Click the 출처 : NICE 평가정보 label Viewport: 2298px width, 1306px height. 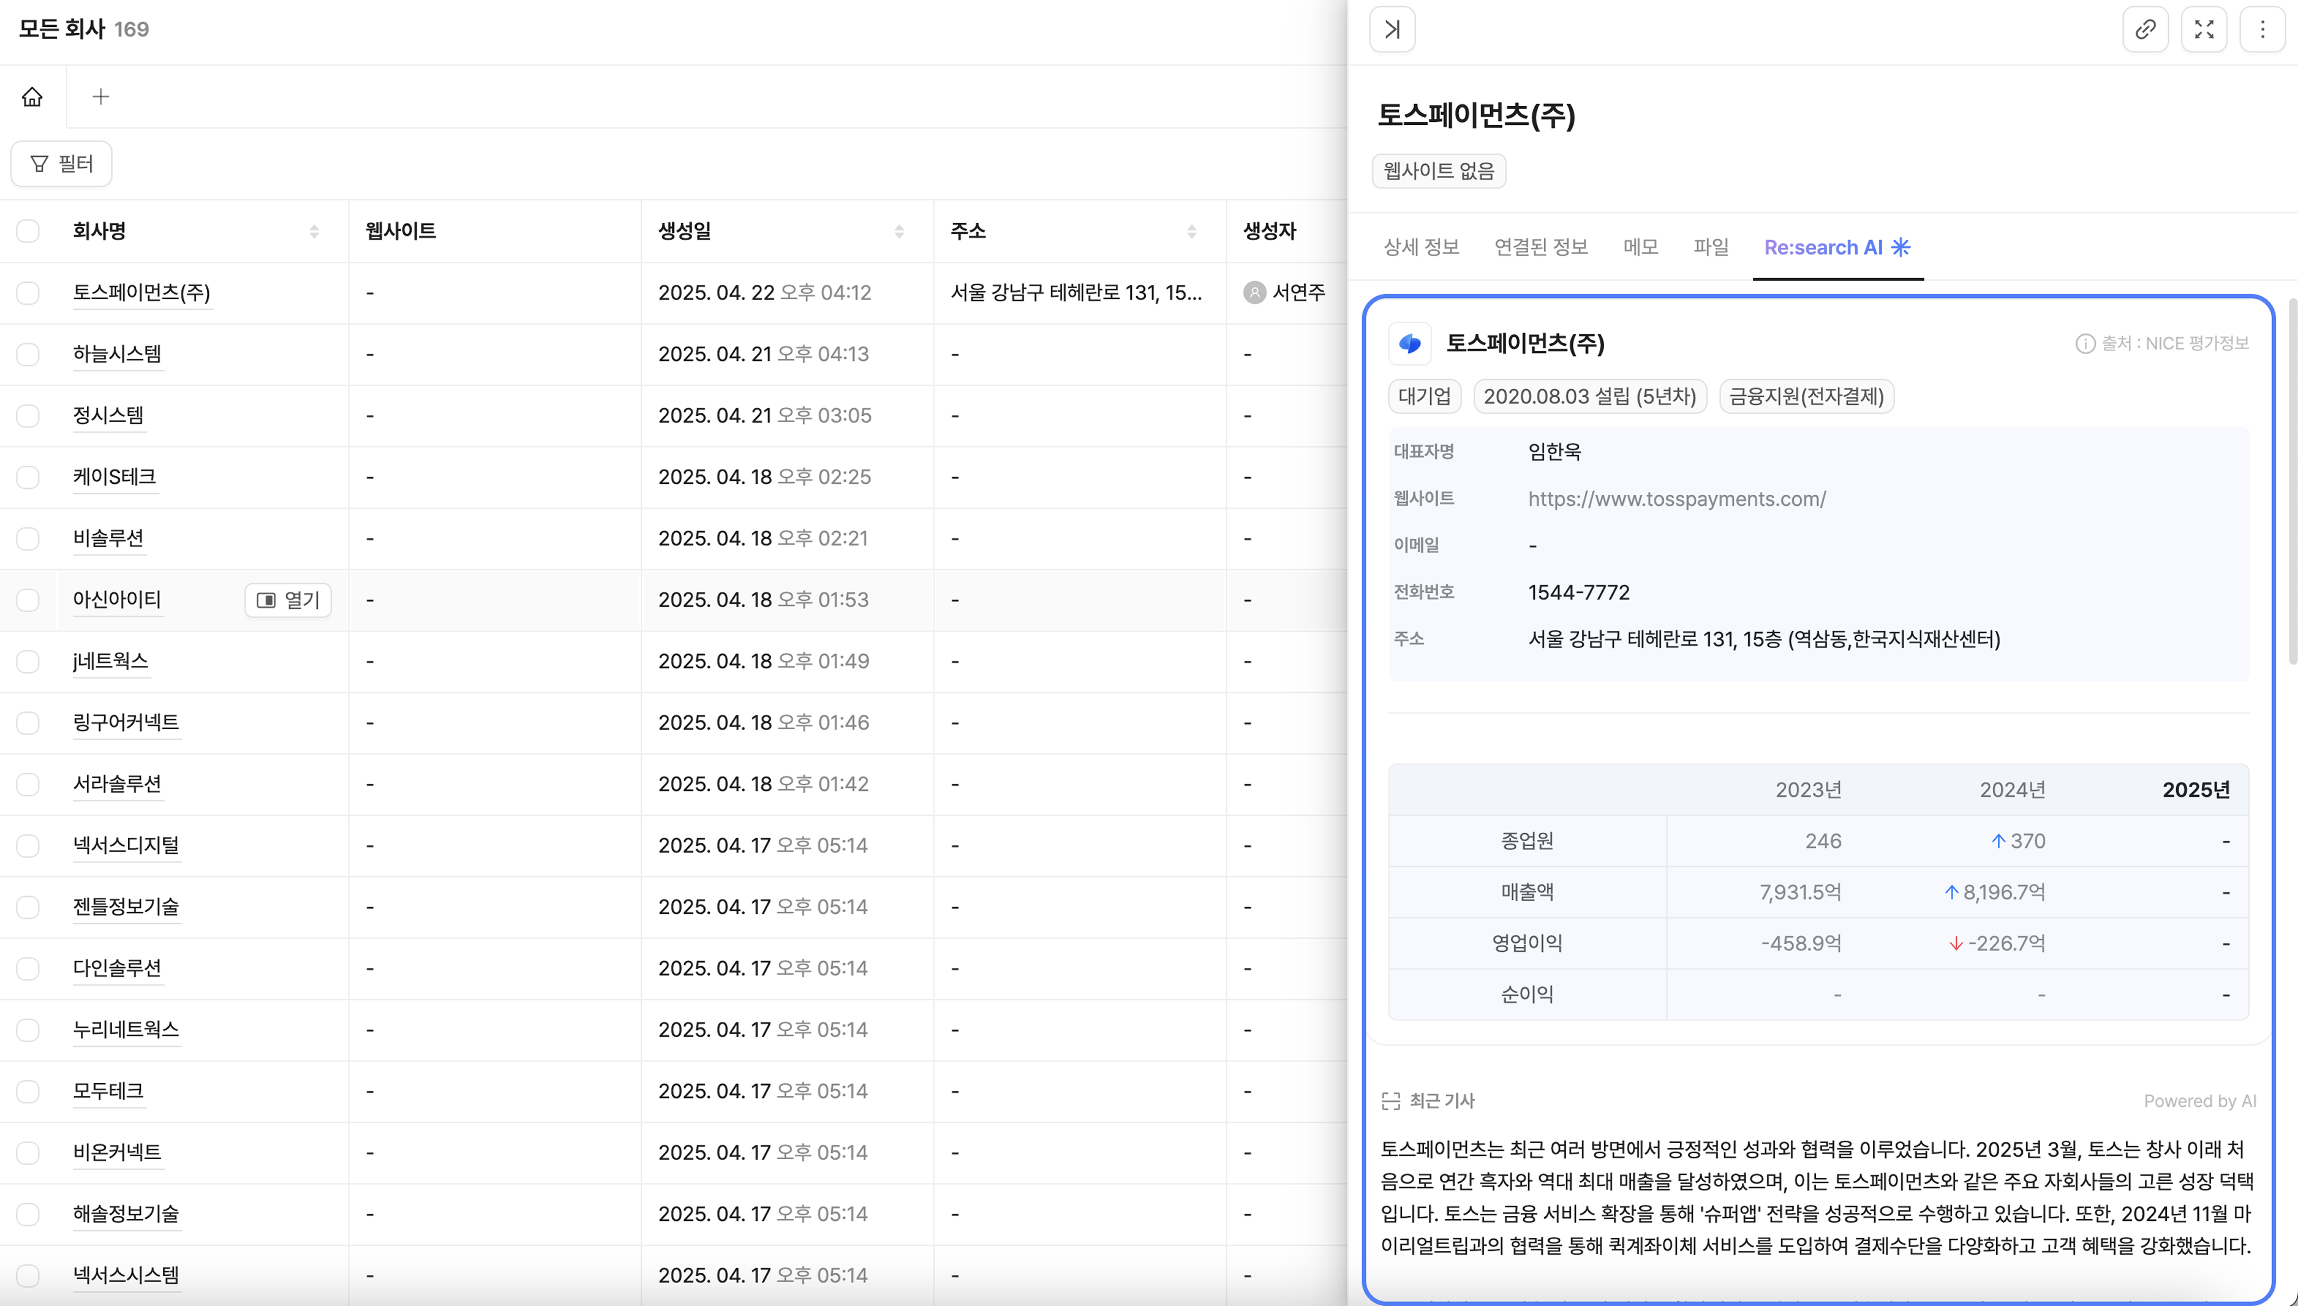pos(2174,344)
